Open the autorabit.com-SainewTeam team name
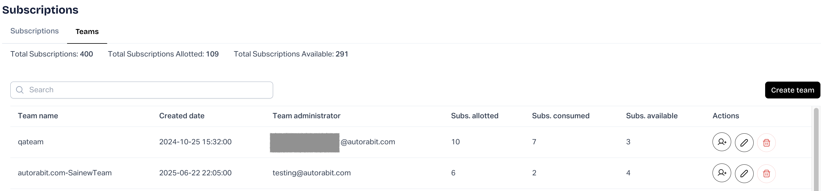 (x=65, y=173)
